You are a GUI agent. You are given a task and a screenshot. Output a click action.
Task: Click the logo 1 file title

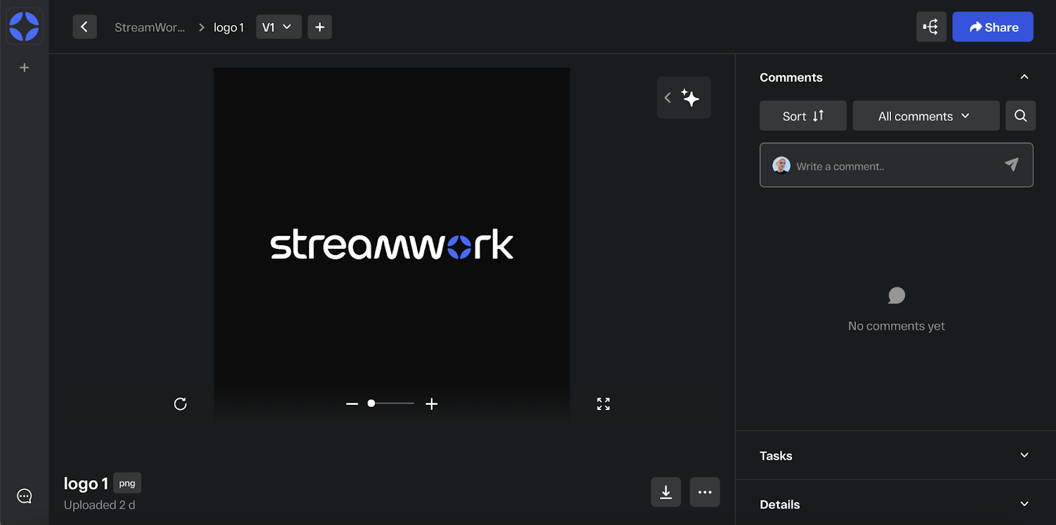click(86, 484)
